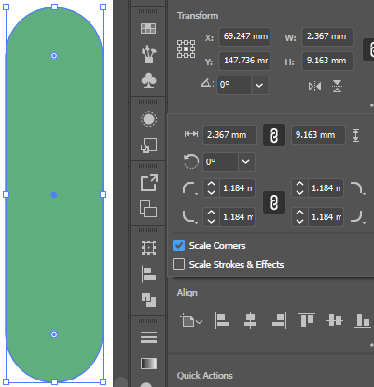This screenshot has height=387, width=374.
Task: Uncheck the Scale Corners checkbox
Action: coord(179,245)
